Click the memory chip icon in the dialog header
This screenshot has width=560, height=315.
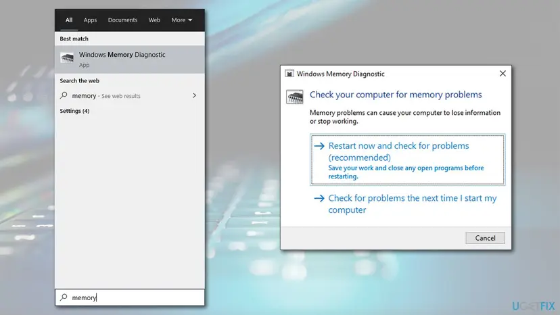[x=295, y=97]
